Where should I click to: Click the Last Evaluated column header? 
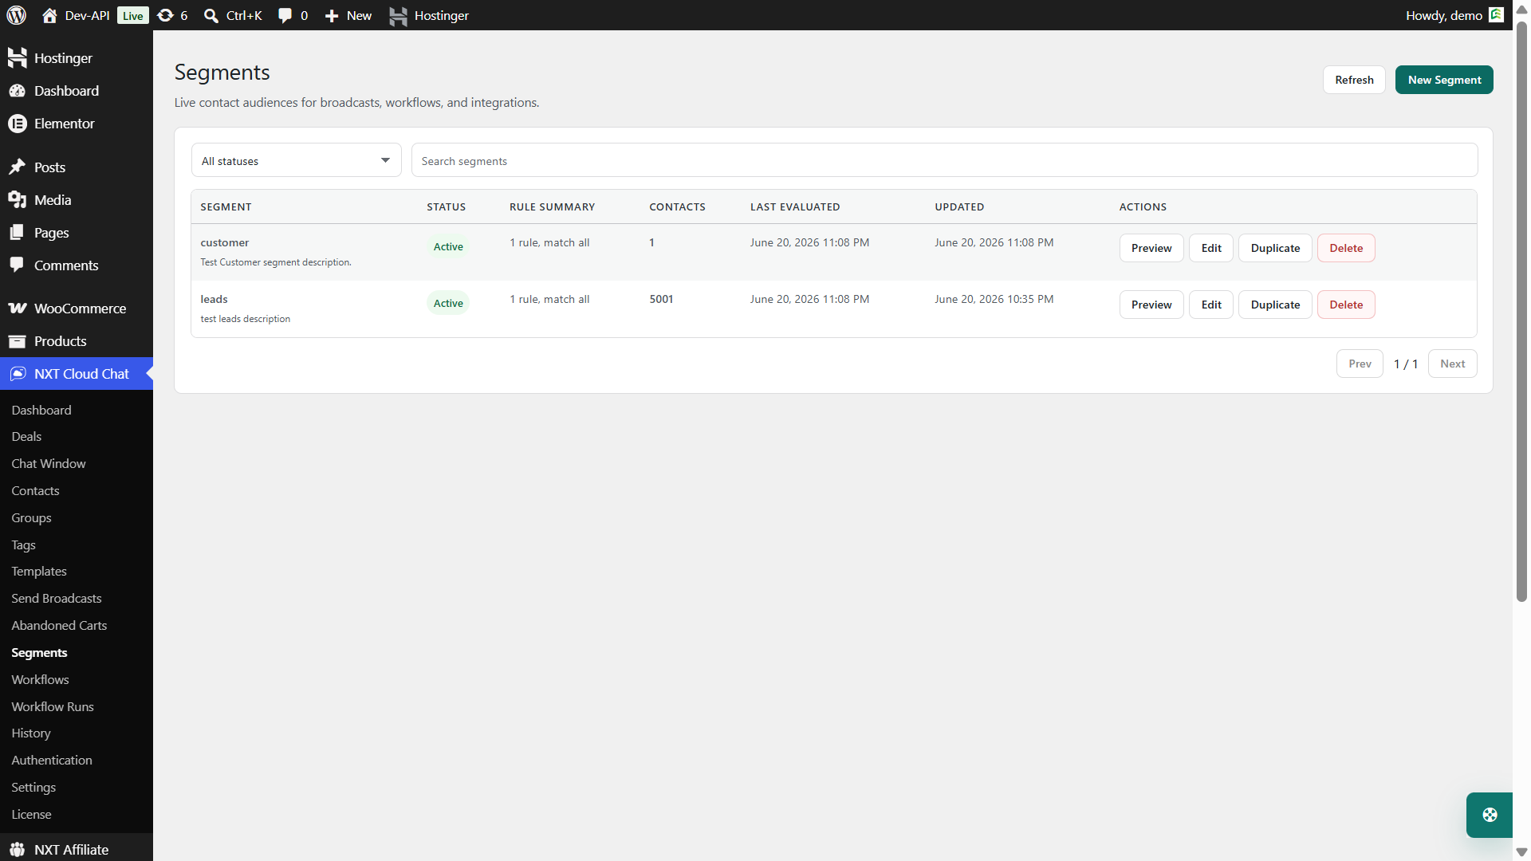(x=795, y=206)
